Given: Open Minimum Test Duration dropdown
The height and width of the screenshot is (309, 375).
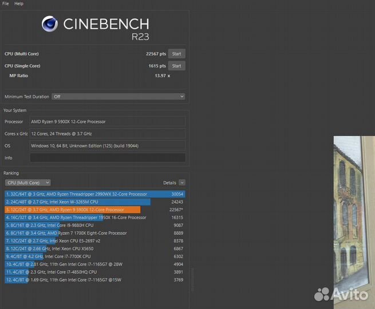Looking at the screenshot, I should 119,97.
